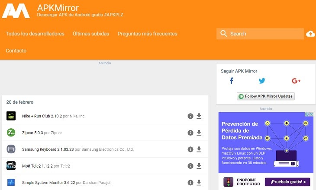Click the Zipcar app icon
The image size is (316, 190).
[x=11, y=133]
